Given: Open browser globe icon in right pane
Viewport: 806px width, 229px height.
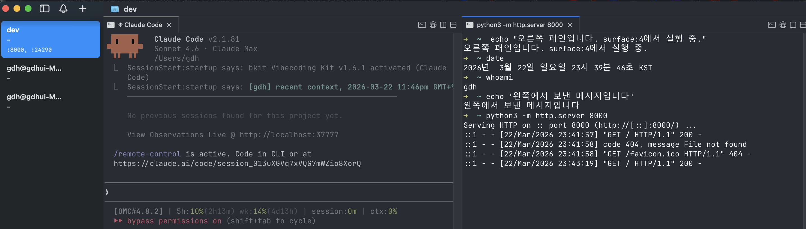Looking at the screenshot, I should [x=783, y=25].
